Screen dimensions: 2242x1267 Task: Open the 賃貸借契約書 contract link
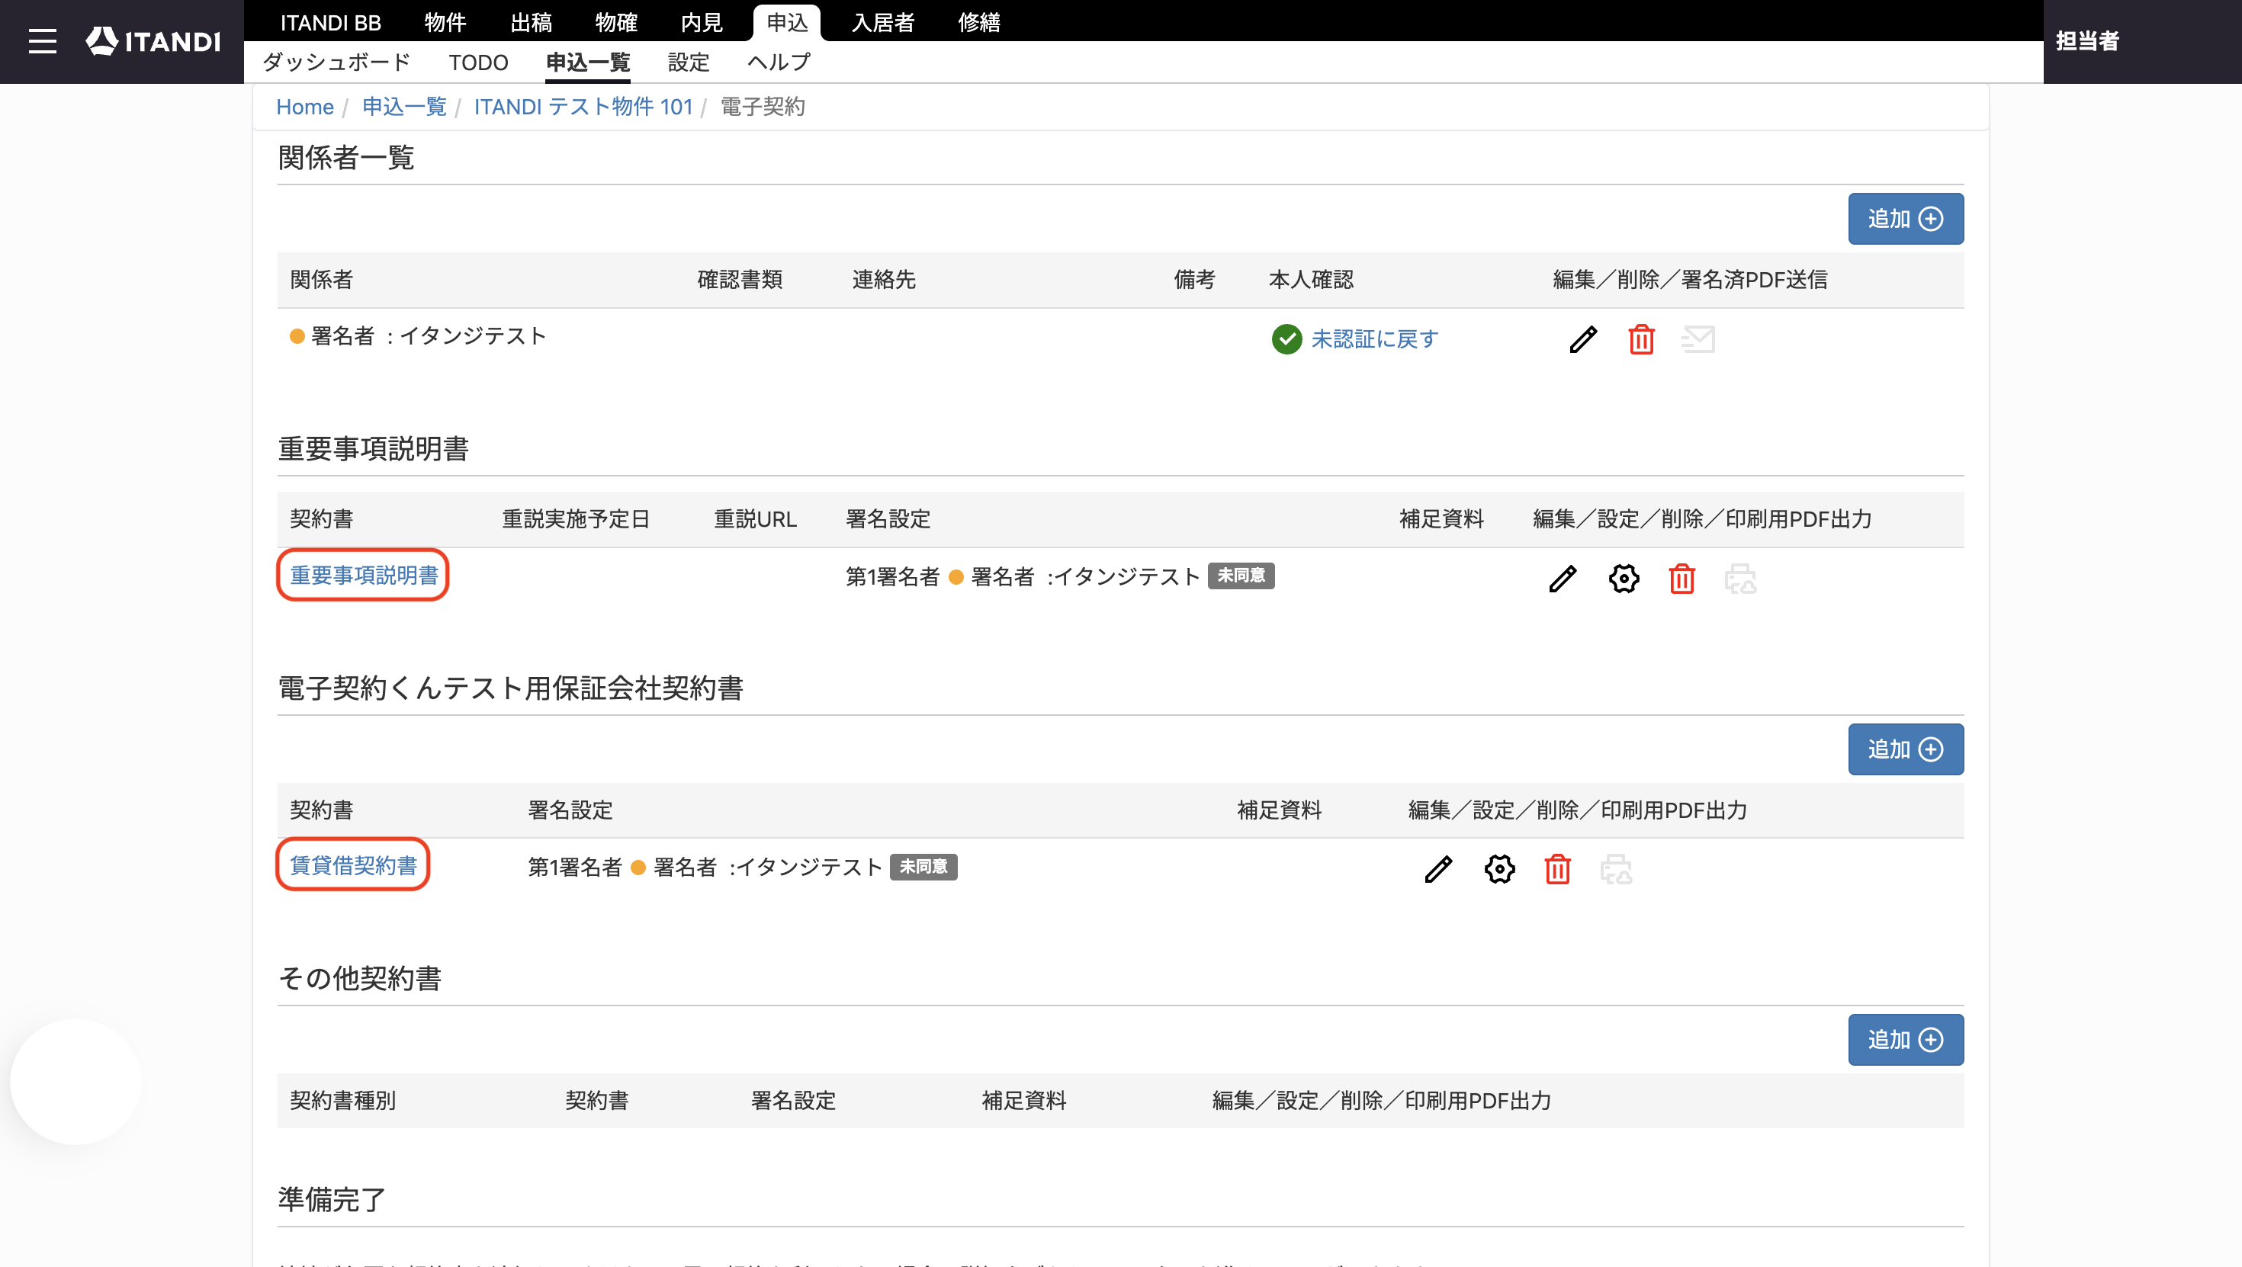353,866
